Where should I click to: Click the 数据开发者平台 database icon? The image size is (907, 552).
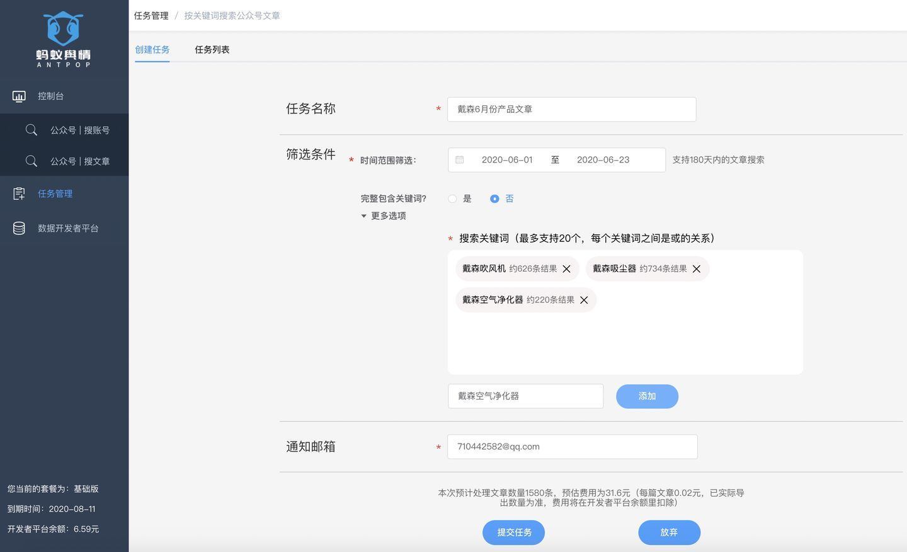pyautogui.click(x=19, y=228)
